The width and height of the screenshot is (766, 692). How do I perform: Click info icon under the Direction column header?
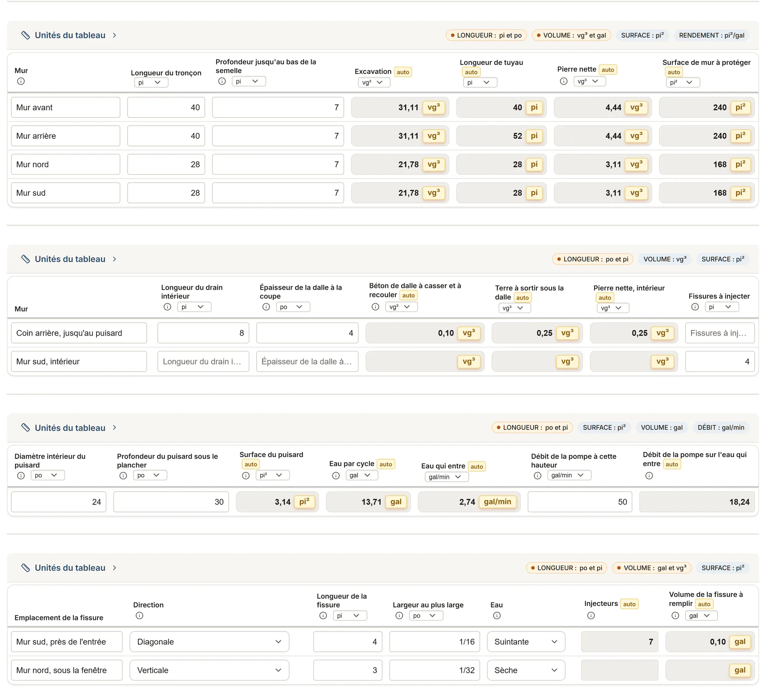point(139,615)
